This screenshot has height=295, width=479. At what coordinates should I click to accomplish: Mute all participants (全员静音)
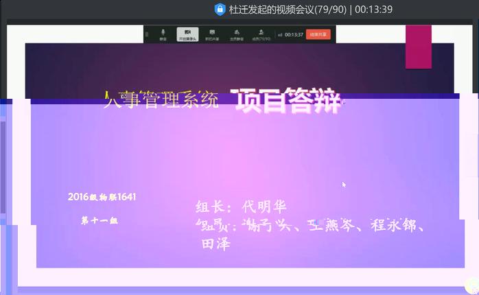click(x=236, y=34)
